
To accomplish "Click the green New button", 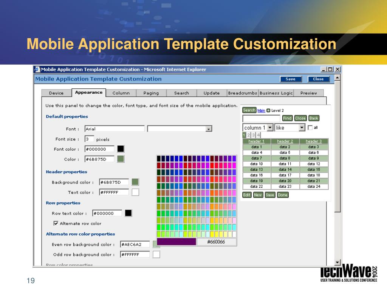I will 258,195.
